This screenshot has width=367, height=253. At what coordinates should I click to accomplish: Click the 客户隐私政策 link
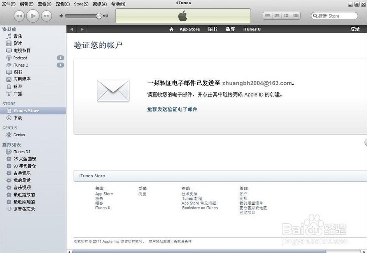click(160, 241)
